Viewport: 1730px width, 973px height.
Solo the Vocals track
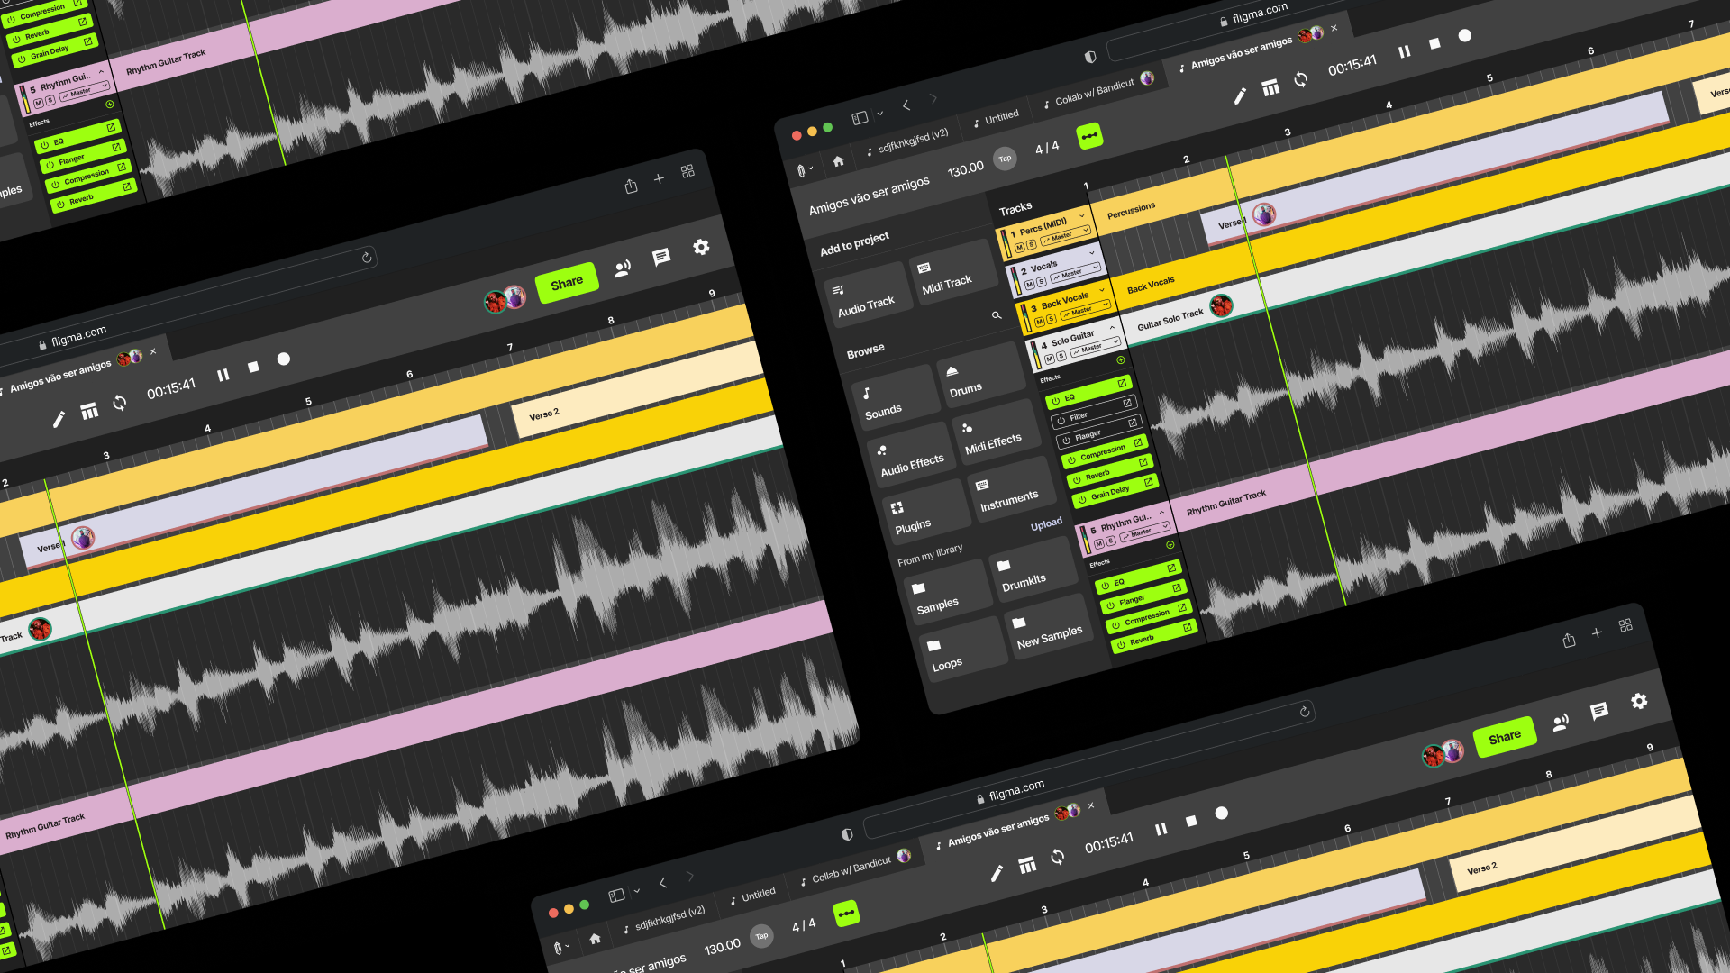tap(1041, 282)
